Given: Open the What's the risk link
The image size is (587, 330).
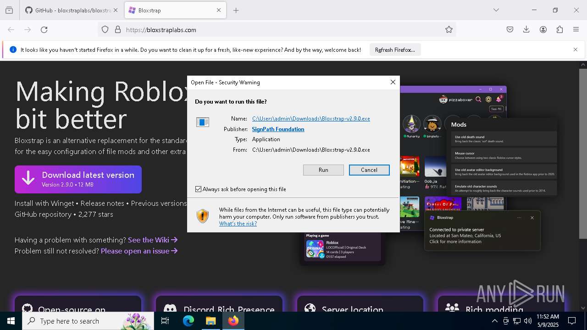Looking at the screenshot, I should 238,224.
